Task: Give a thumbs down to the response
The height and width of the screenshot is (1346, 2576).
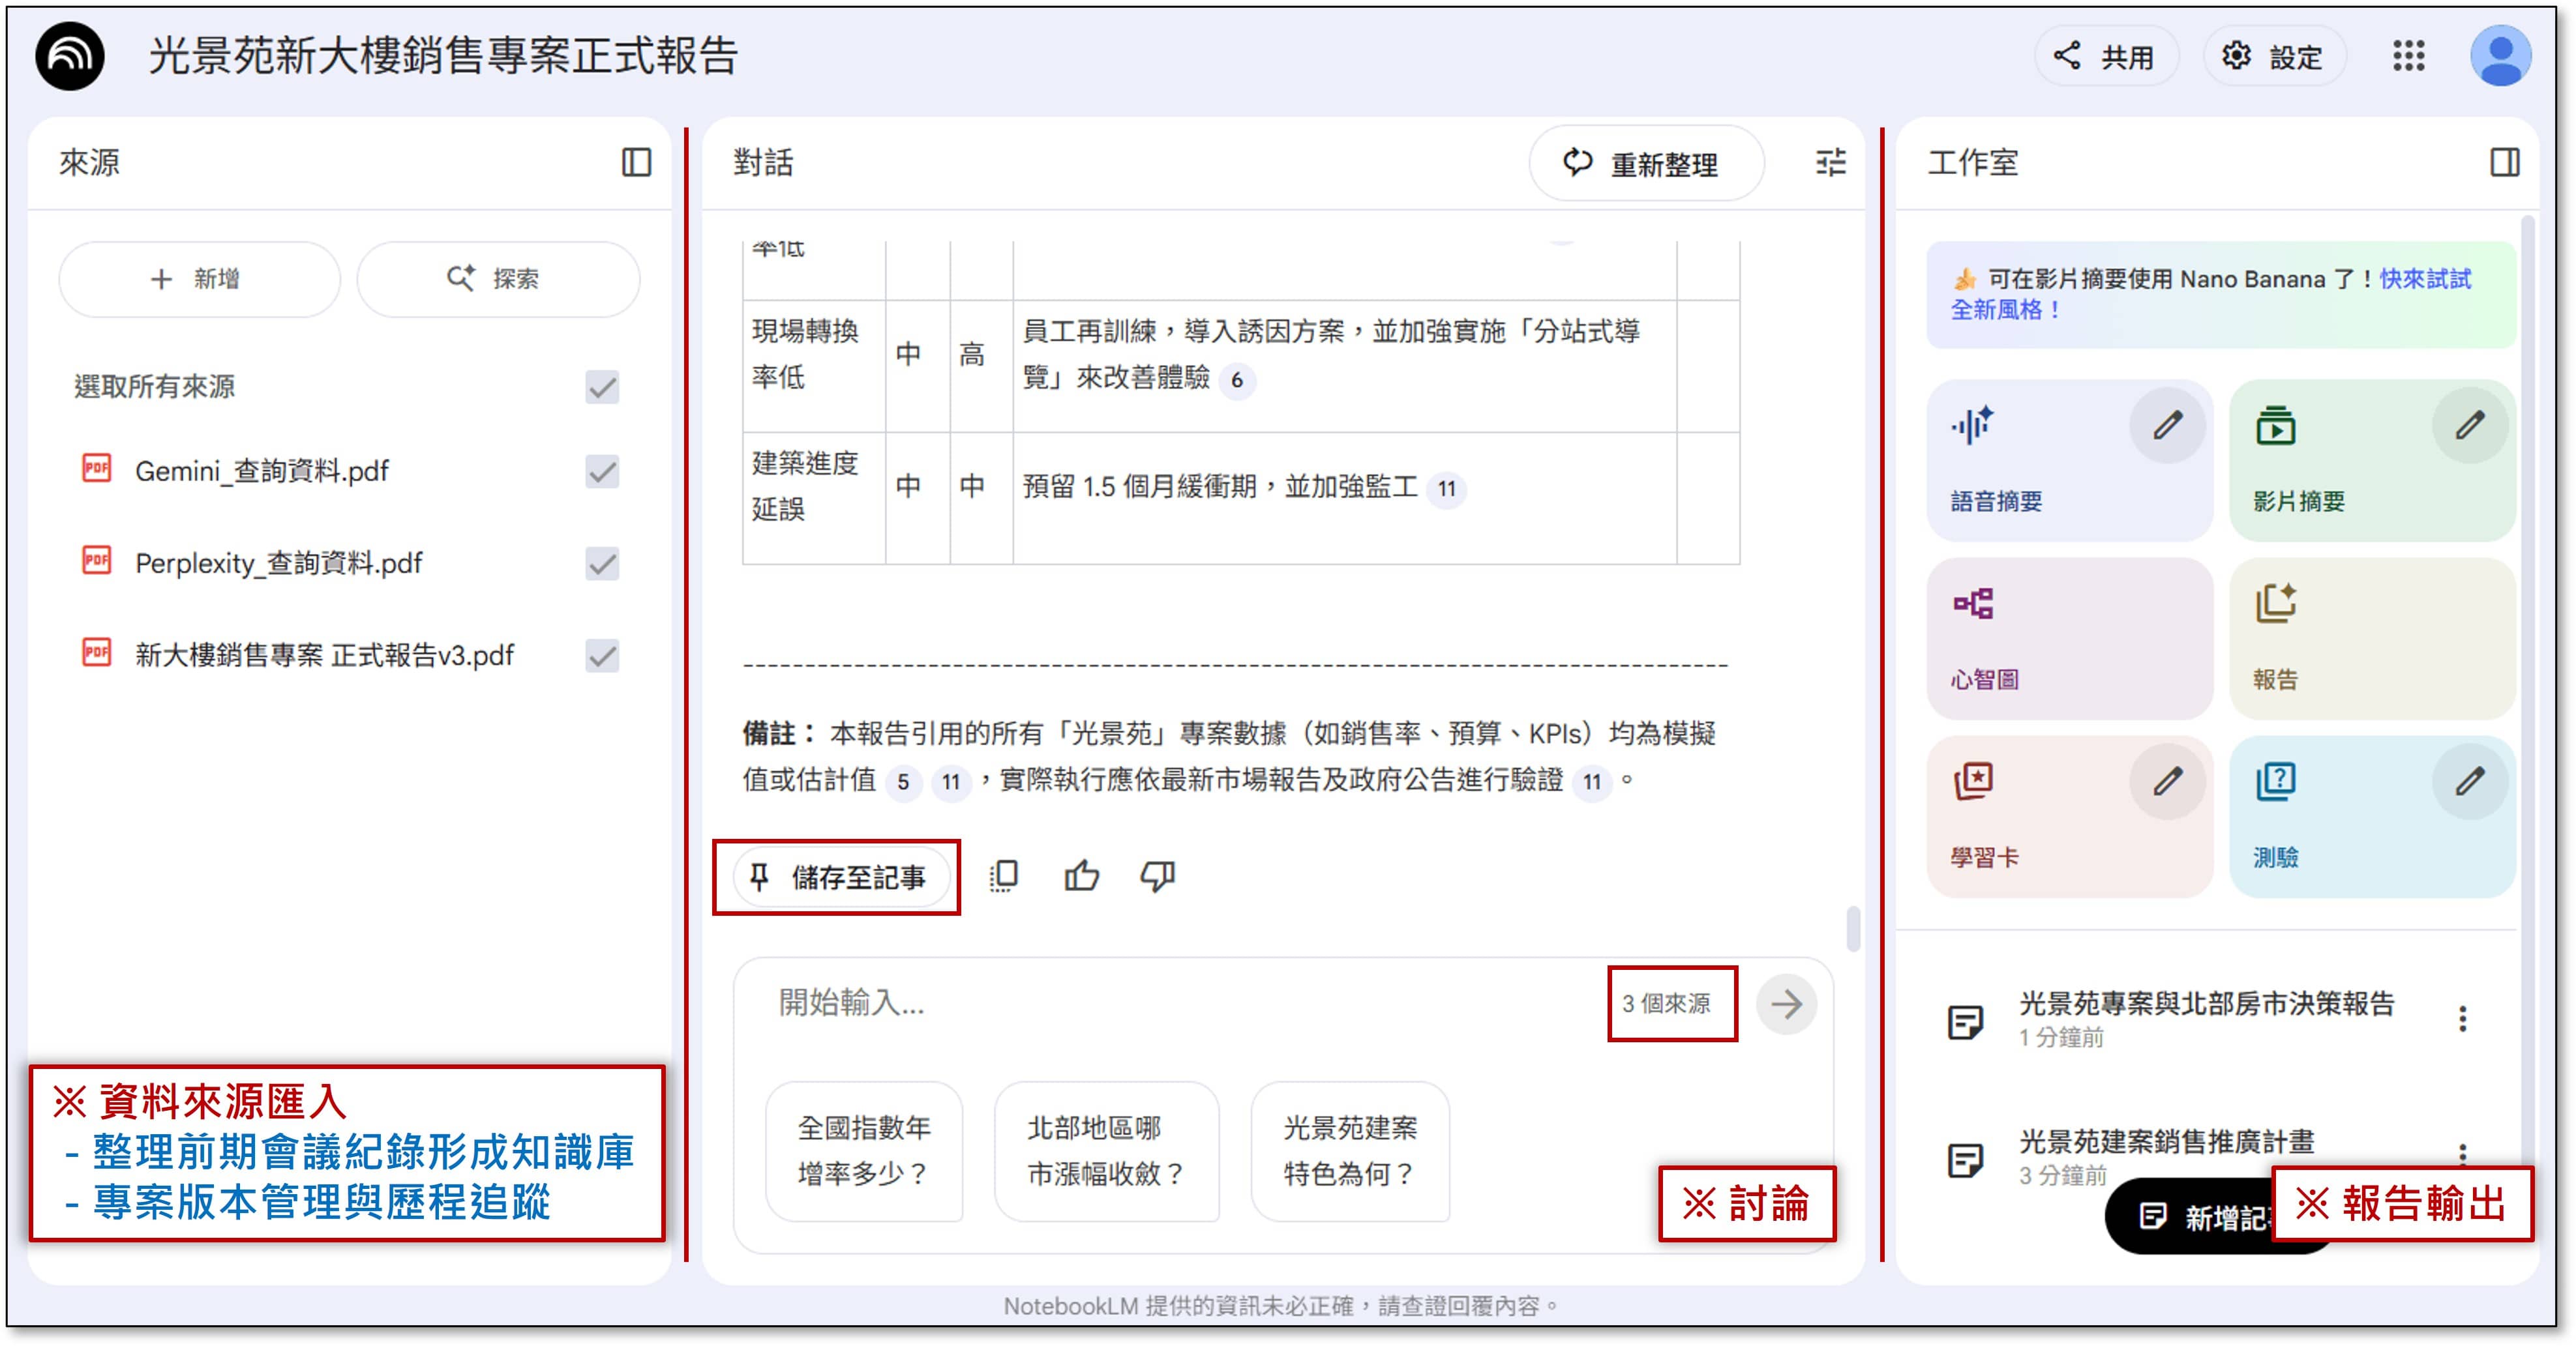Action: tap(1157, 876)
